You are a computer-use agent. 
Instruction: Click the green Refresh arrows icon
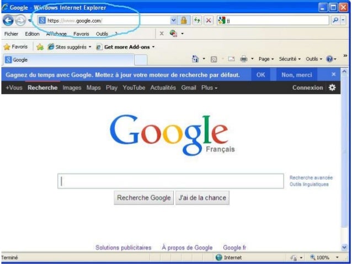point(197,20)
